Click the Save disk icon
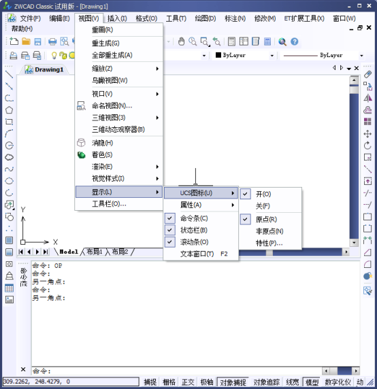 click(37, 41)
